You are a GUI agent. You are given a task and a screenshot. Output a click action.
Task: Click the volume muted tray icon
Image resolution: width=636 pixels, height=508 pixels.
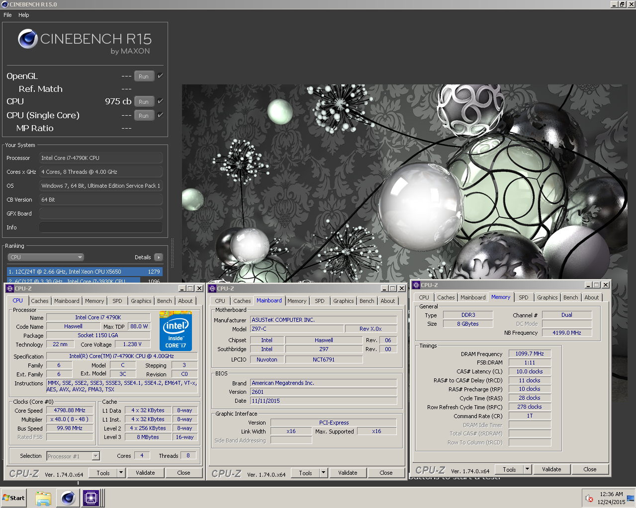pos(589,498)
